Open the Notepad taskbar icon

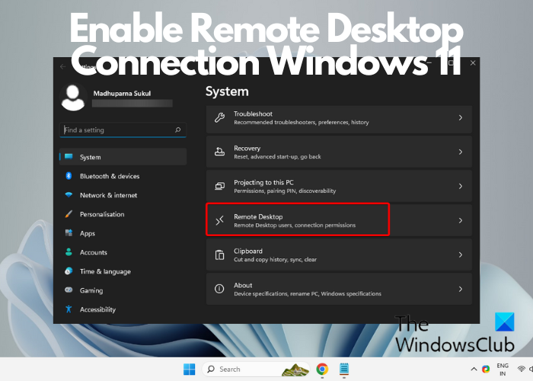pos(344,369)
